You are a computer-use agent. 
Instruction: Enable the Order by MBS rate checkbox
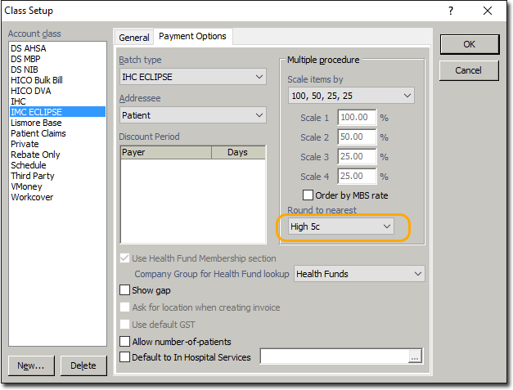coord(308,195)
